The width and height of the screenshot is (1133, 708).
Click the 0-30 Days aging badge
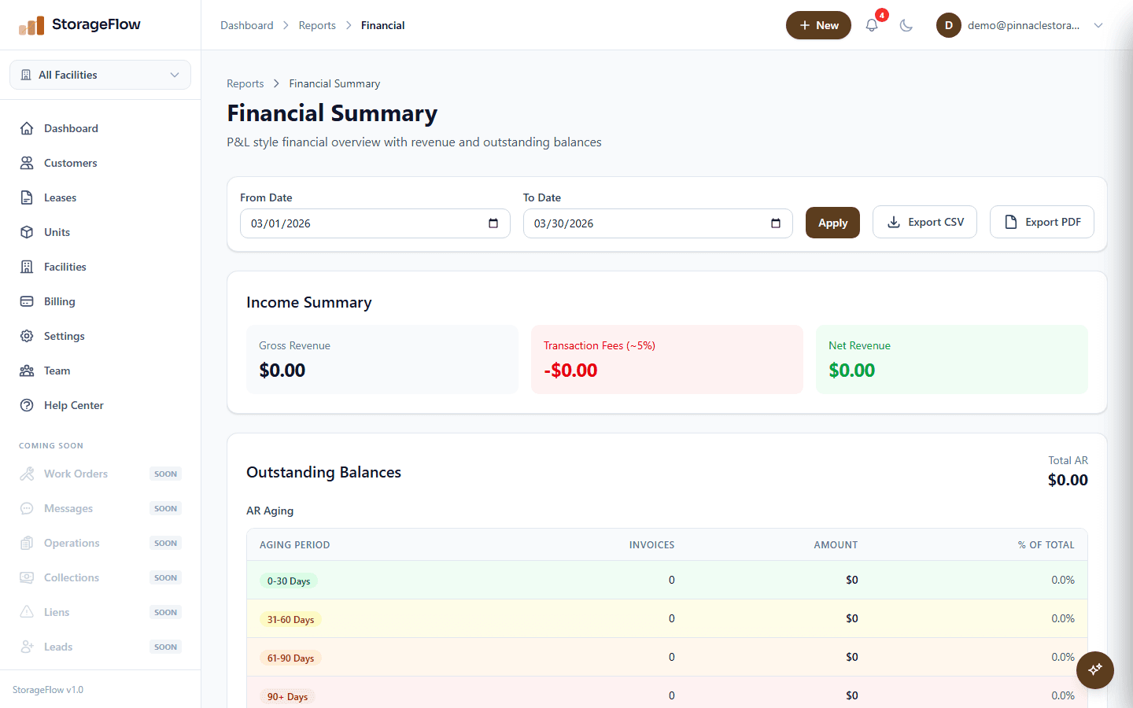pyautogui.click(x=288, y=580)
